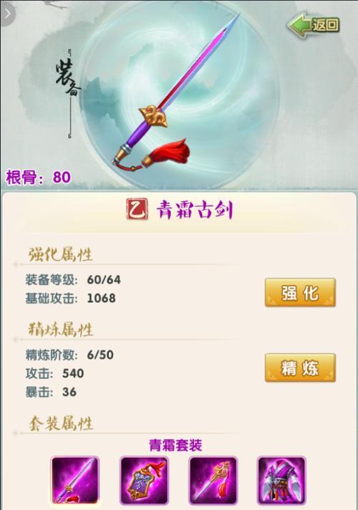
Task: Select the sword icon in 青霜套装
Action: click(x=75, y=481)
